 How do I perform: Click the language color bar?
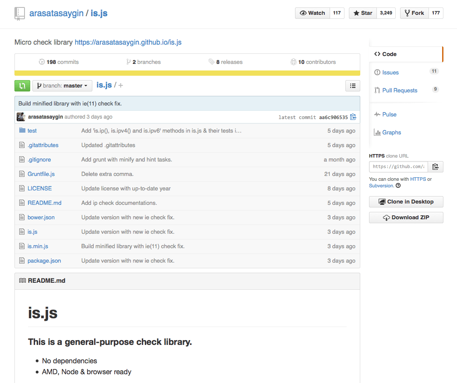187,73
